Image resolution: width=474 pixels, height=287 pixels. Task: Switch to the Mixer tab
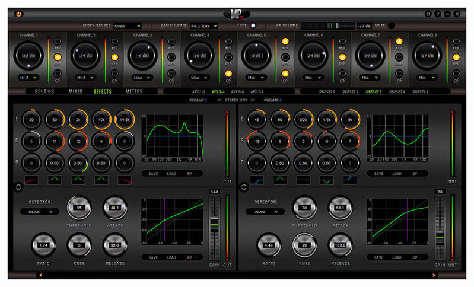[75, 91]
